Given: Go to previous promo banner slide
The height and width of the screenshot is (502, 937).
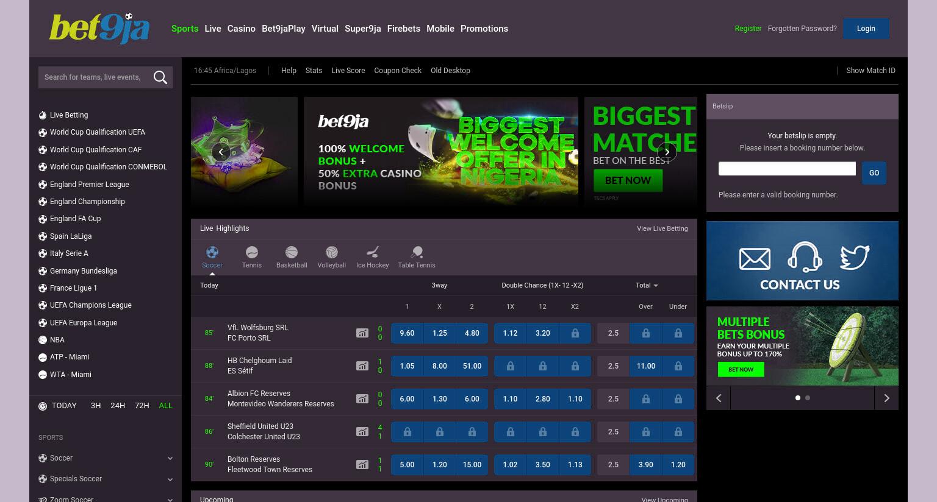Looking at the screenshot, I should (x=221, y=152).
